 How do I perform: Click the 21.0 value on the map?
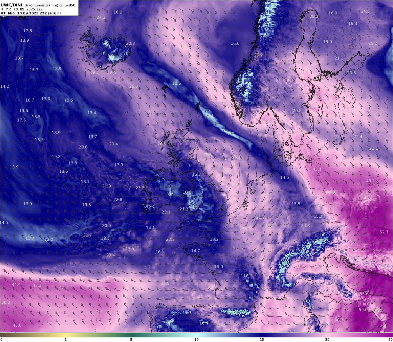pos(107,186)
